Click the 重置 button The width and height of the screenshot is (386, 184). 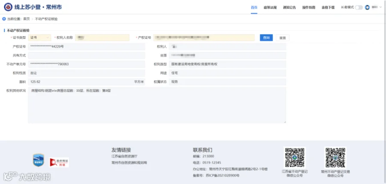pos(283,38)
